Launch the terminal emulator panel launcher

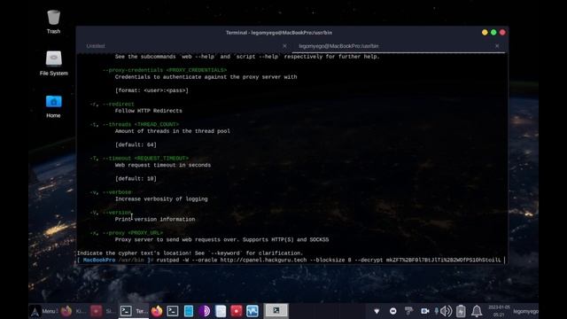point(173,311)
